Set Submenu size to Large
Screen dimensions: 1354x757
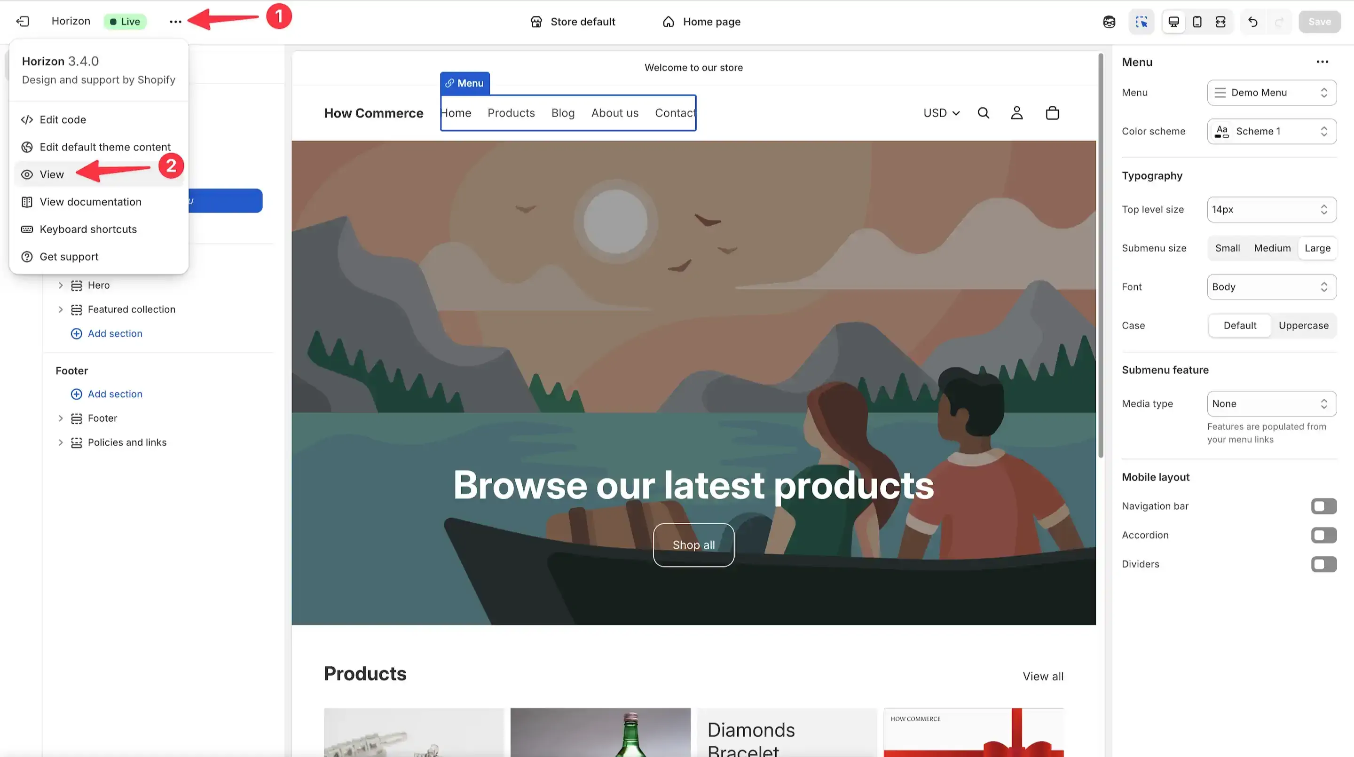[1317, 248]
